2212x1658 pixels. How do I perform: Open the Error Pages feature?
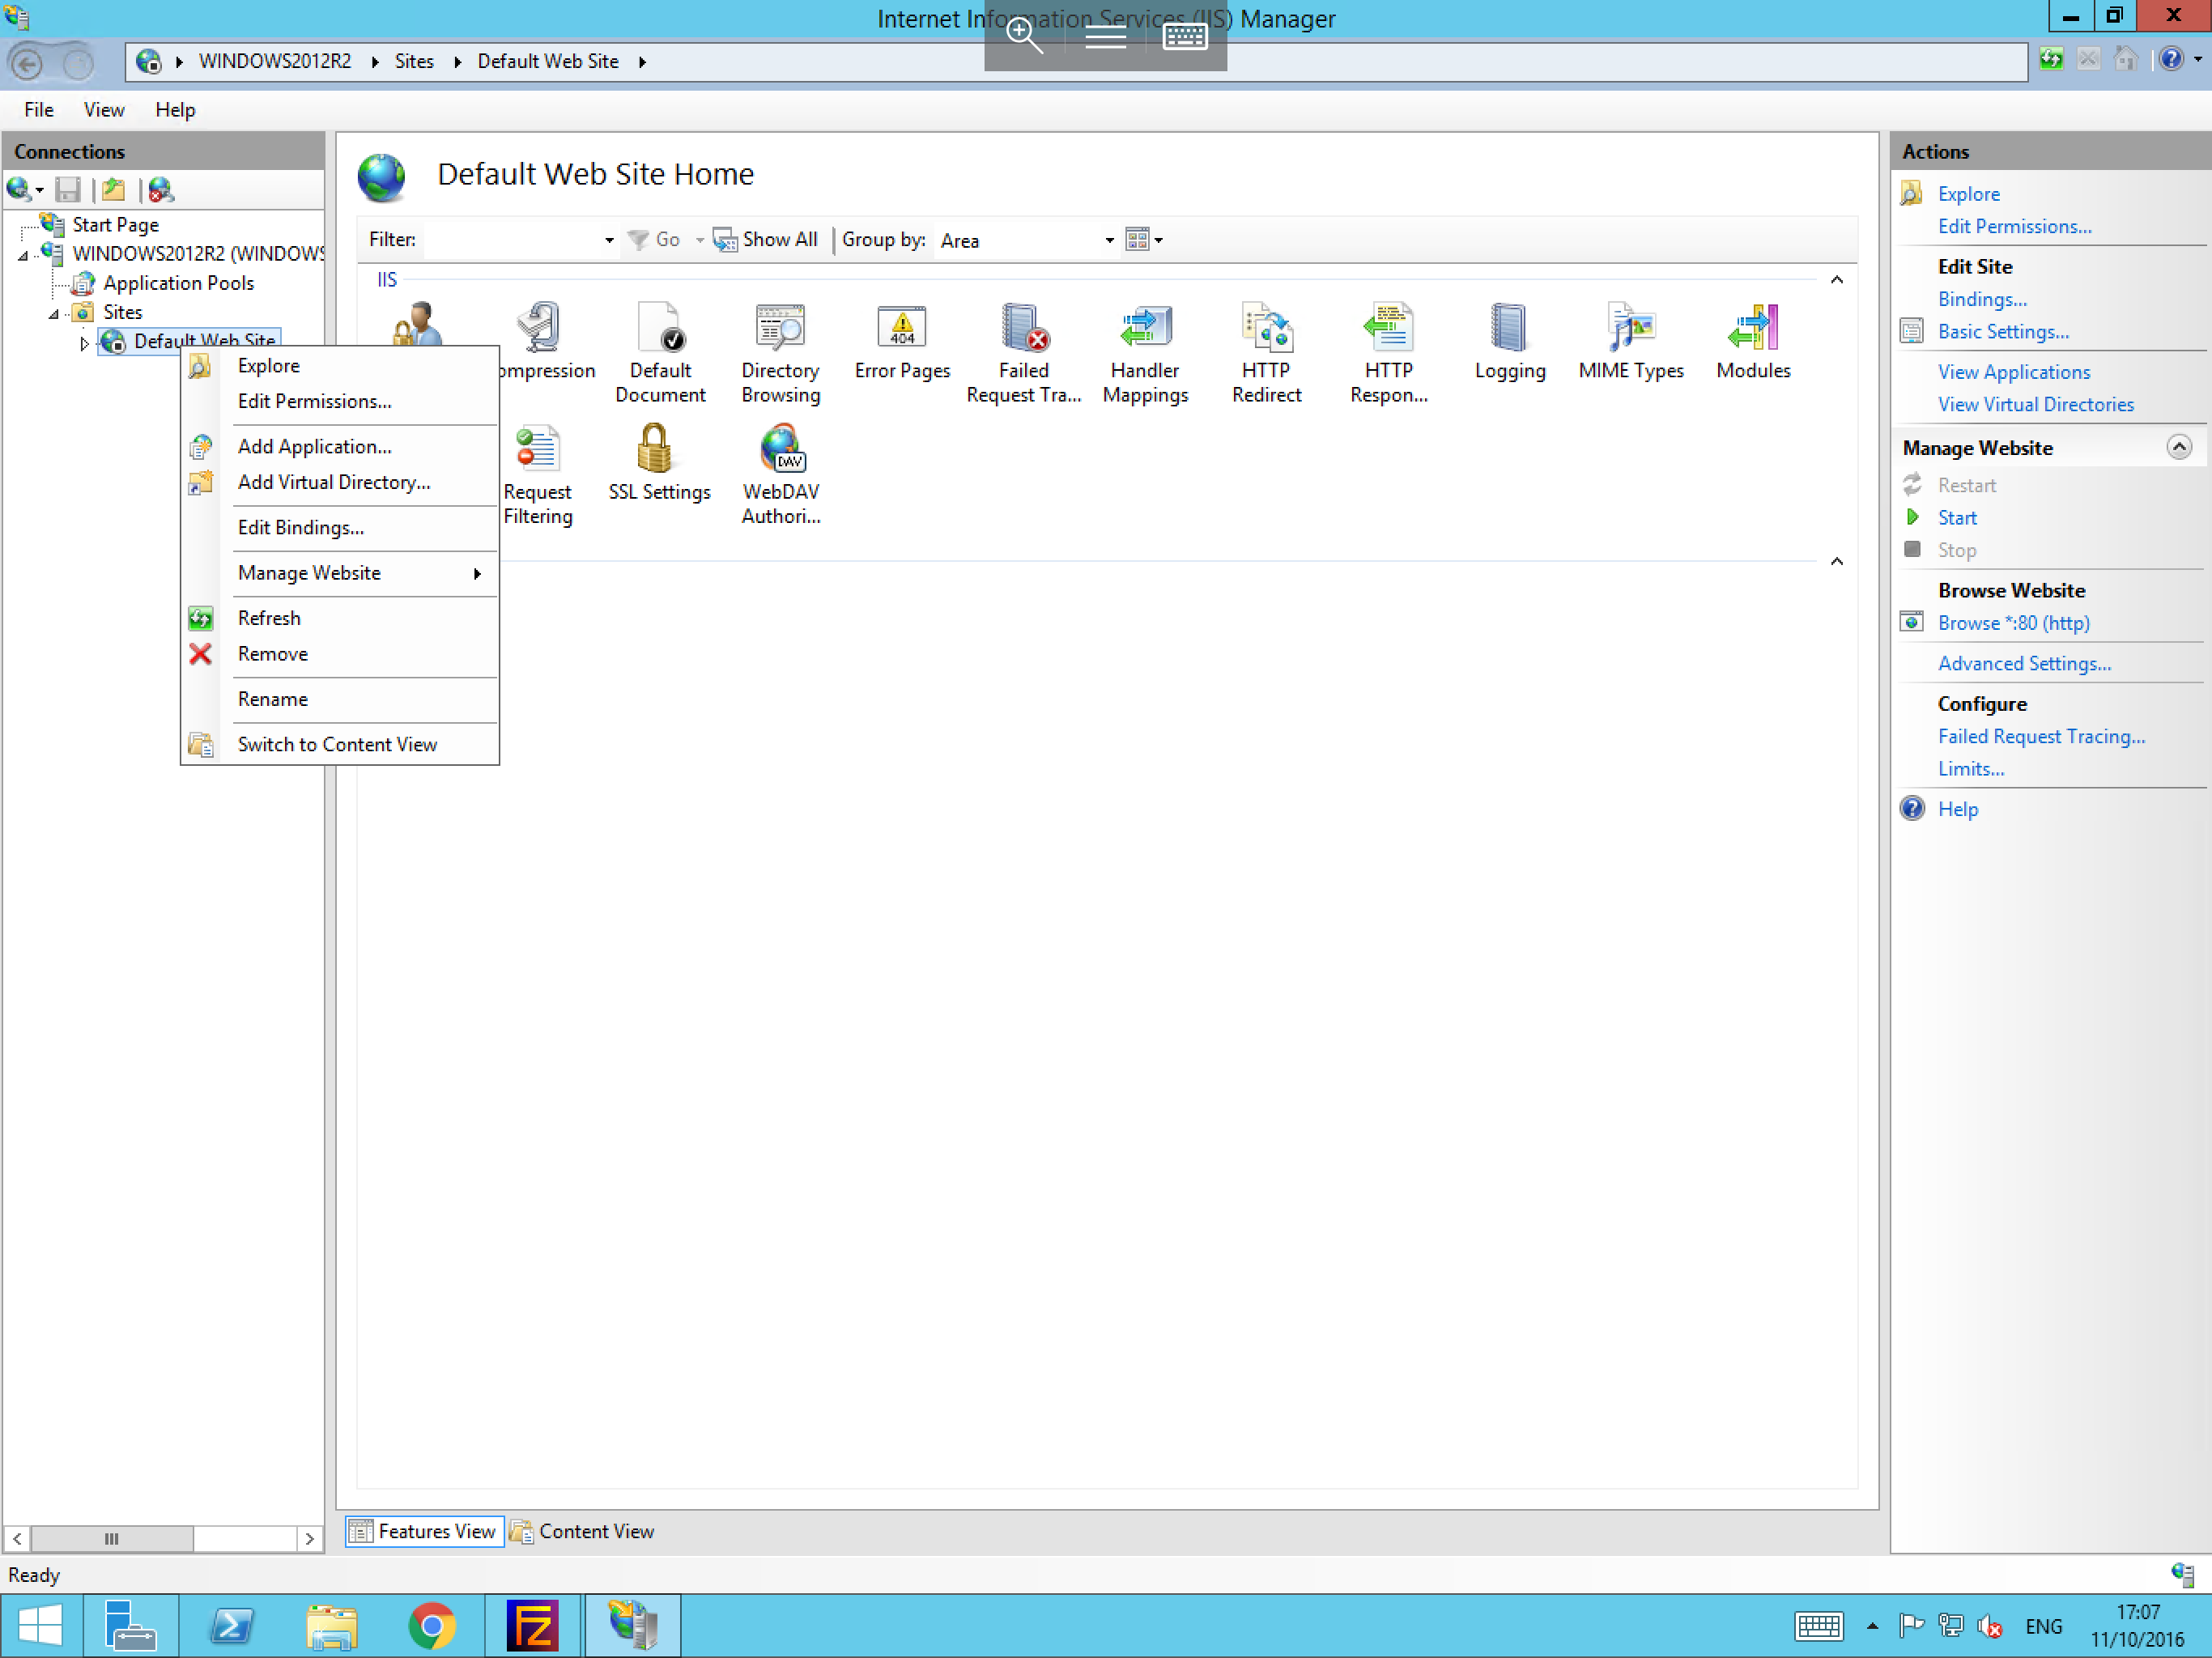coord(902,342)
